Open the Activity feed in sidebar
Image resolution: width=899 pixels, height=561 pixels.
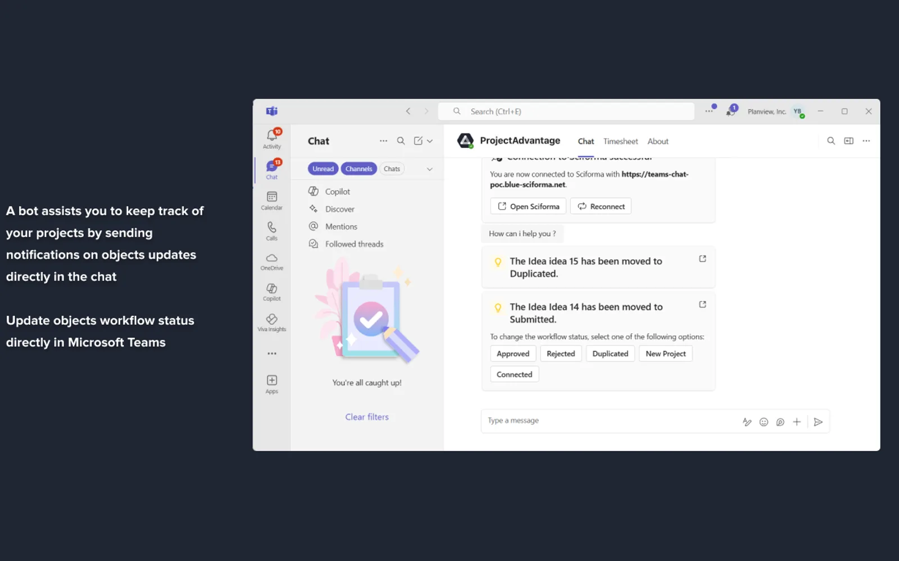coord(272,139)
